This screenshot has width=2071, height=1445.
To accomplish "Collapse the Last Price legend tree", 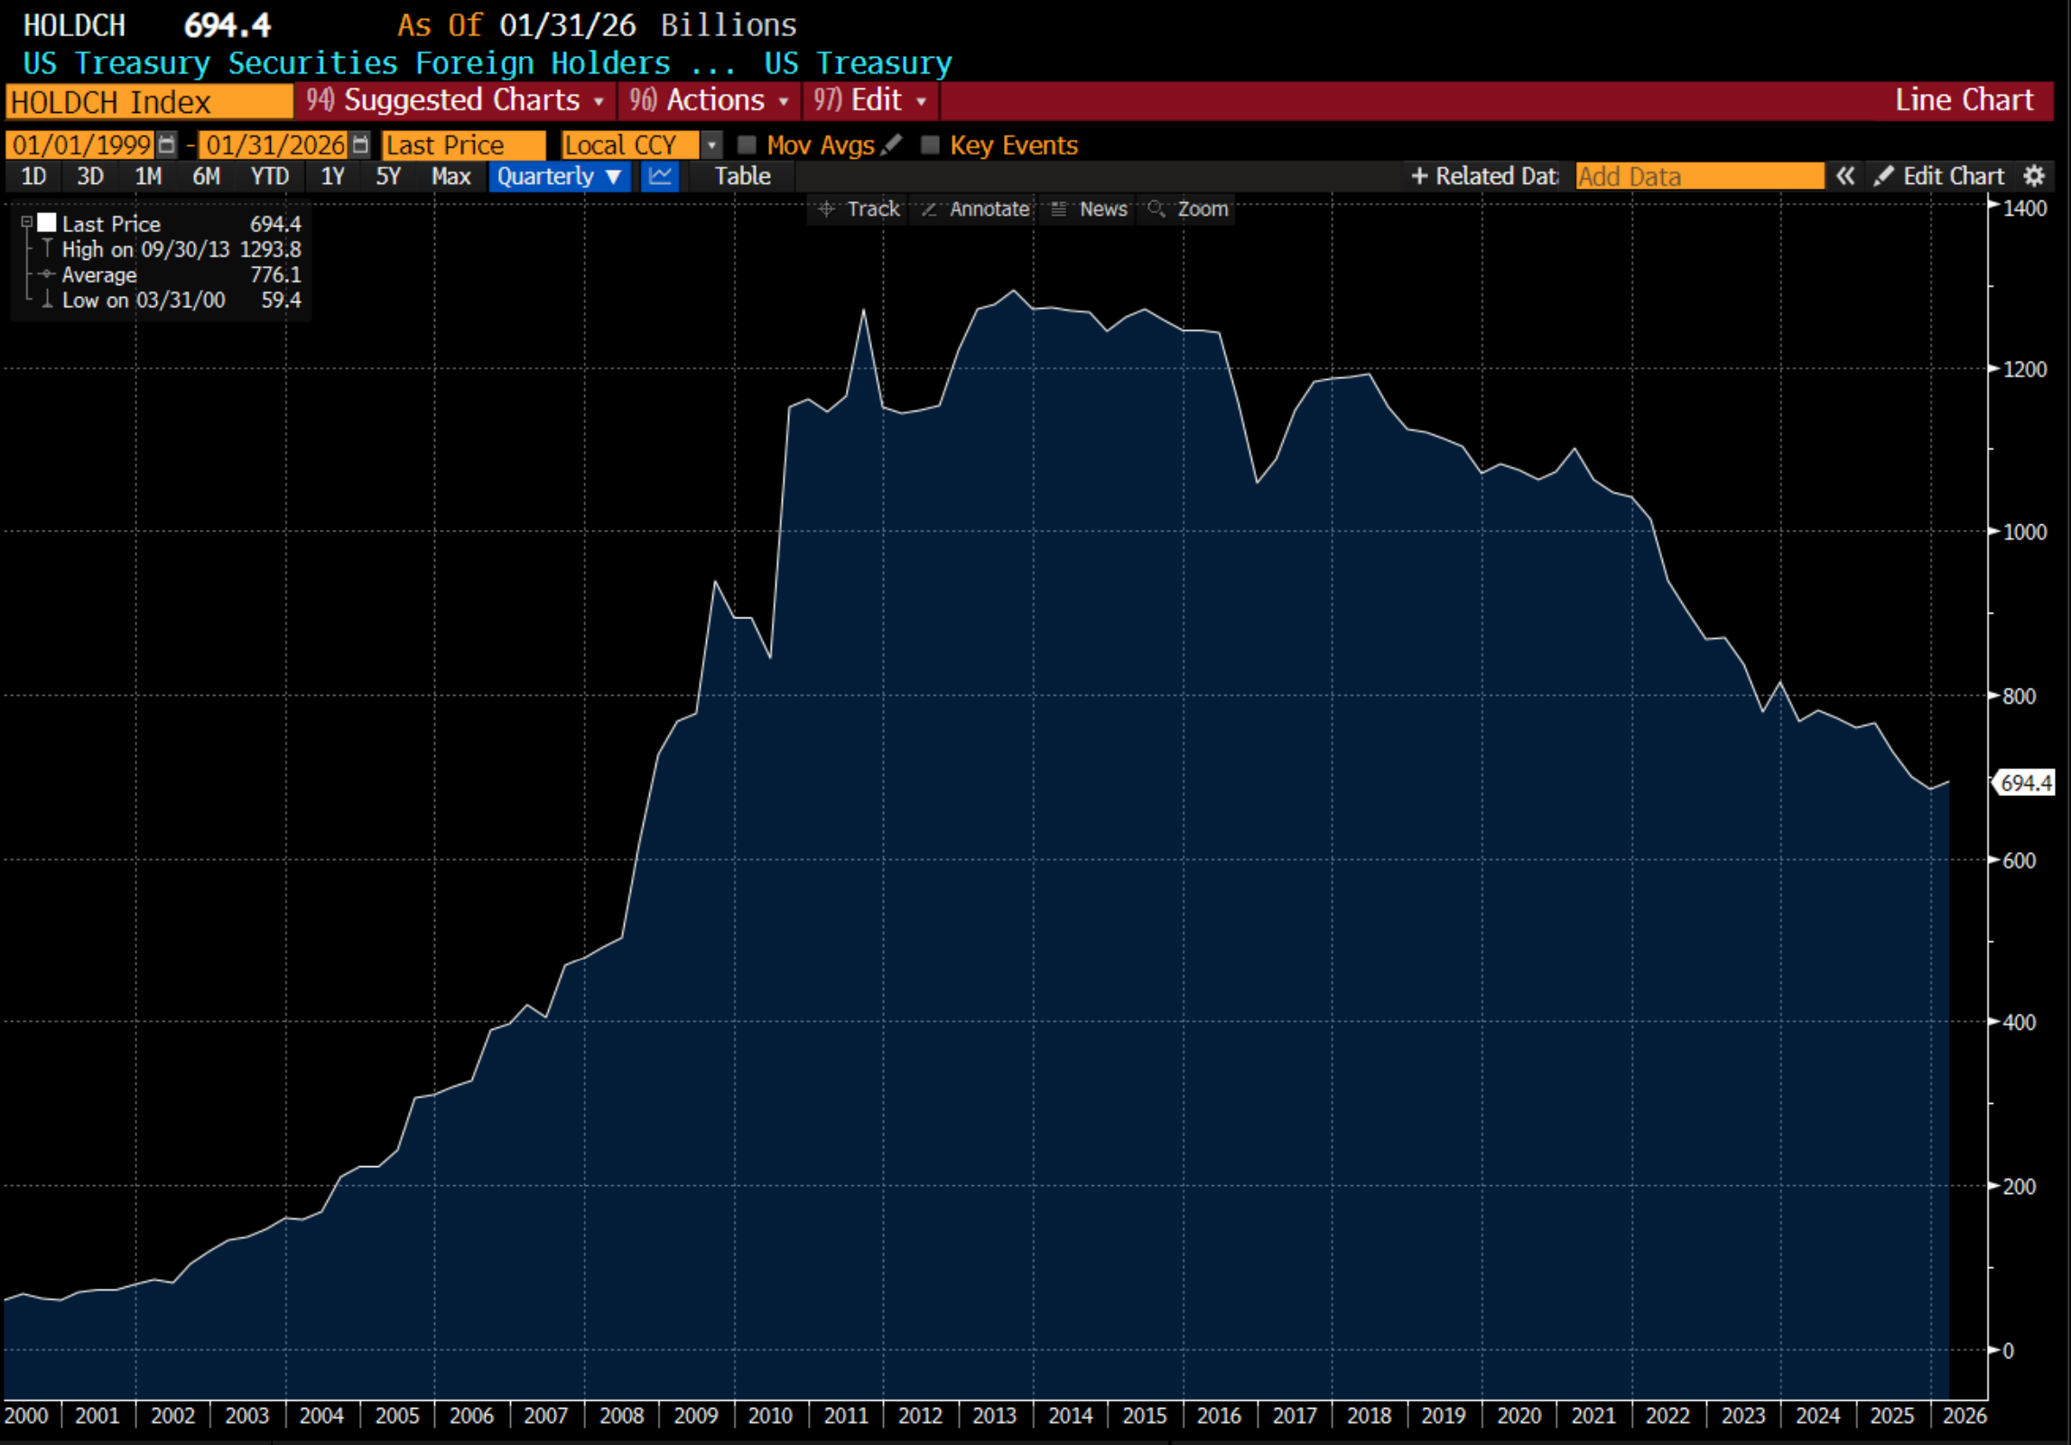I will pos(27,222).
